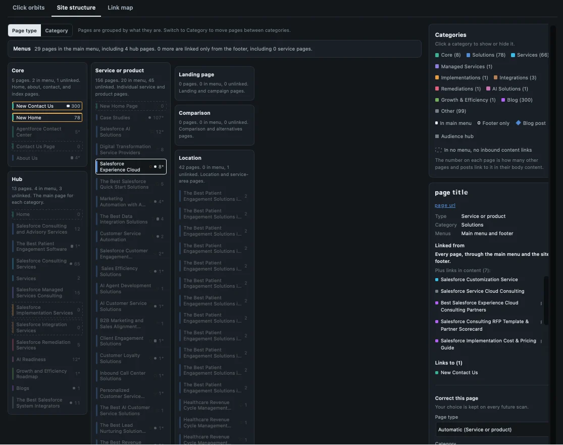Viewport: 563px width, 445px height.
Task: Open the page url link
Action: (445, 205)
